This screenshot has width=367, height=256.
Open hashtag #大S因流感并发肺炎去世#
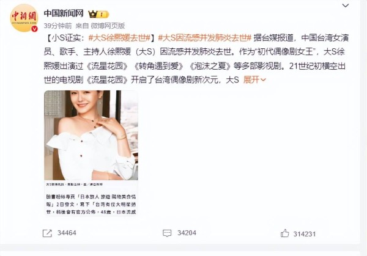204,38
